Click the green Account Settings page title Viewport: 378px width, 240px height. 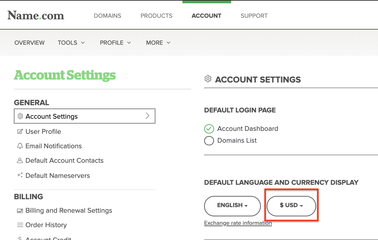(65, 75)
